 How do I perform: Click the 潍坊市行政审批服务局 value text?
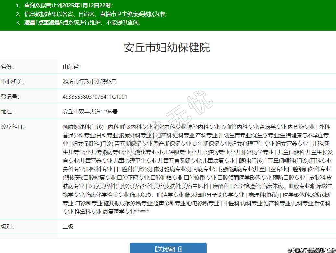coord(89,82)
